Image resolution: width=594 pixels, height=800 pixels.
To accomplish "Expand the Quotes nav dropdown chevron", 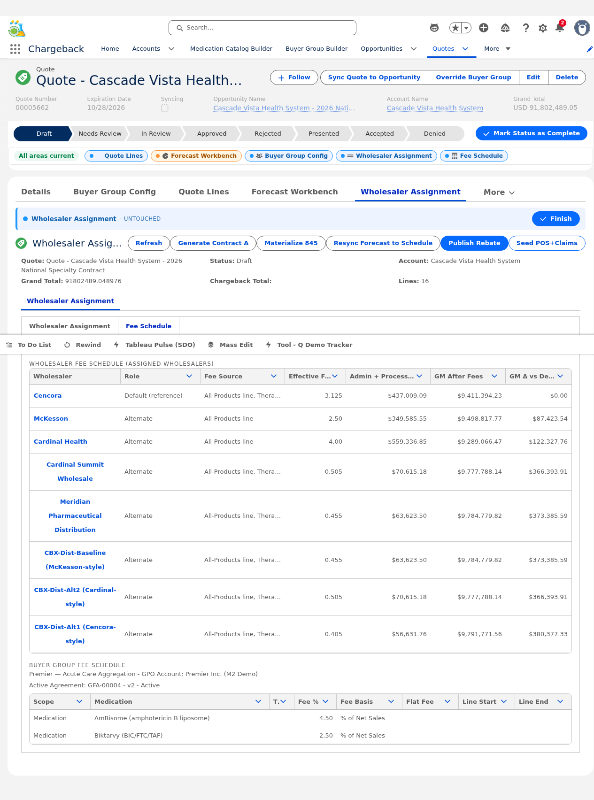I will 465,49.
